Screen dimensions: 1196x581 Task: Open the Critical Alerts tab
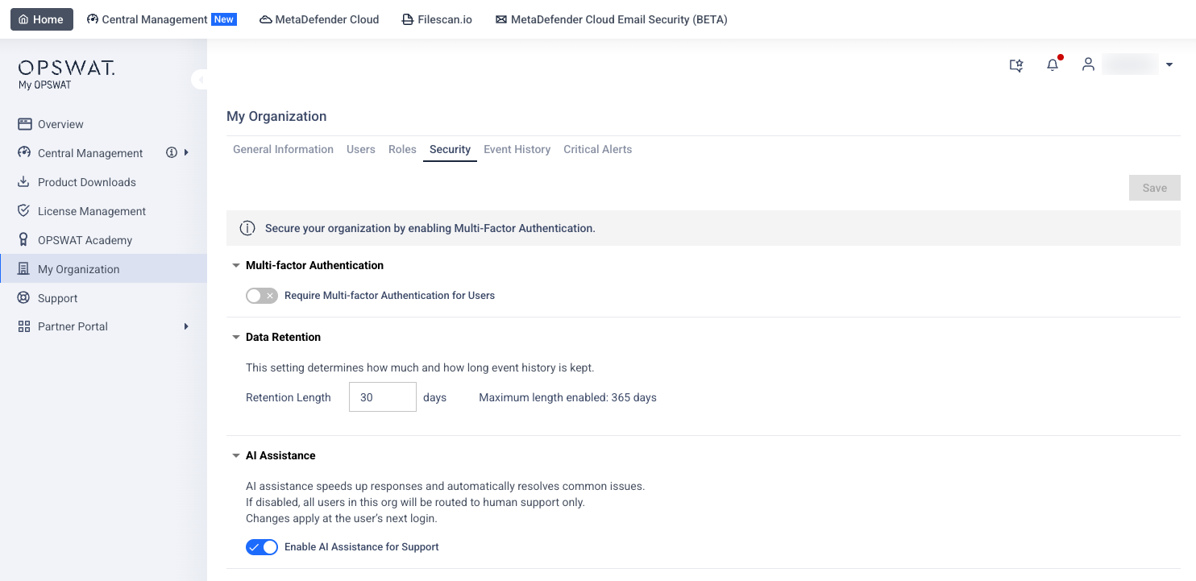[x=597, y=149]
